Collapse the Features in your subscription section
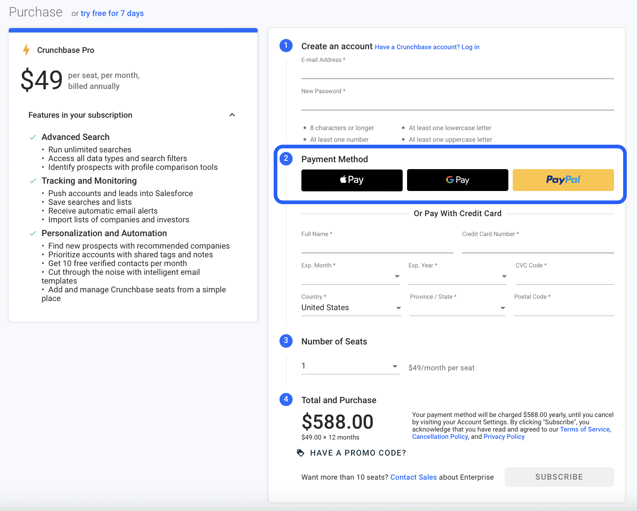Image resolution: width=637 pixels, height=511 pixels. (232, 115)
